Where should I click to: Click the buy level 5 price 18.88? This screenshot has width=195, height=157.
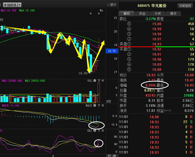157,69
